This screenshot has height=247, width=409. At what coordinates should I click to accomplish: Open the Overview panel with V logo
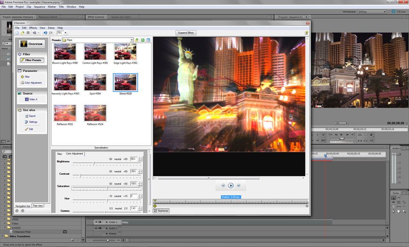(x=32, y=44)
